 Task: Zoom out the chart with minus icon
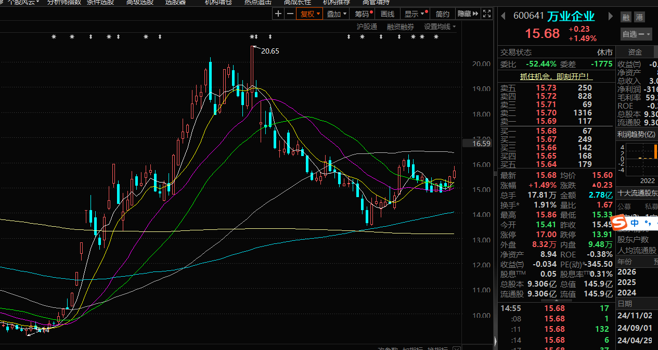290,14
